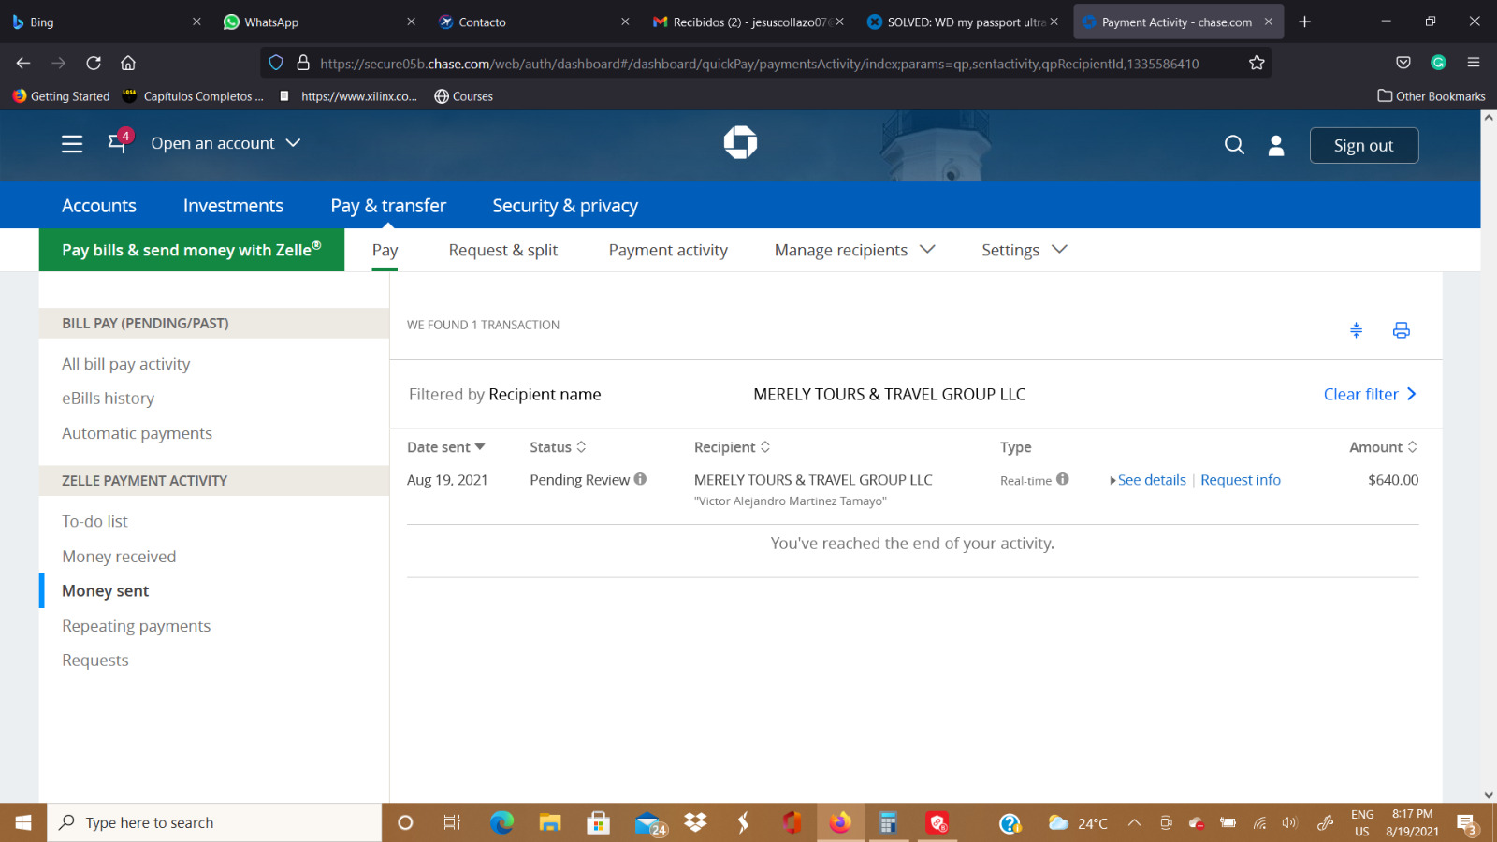
Task: Open Security & privacy menu
Action: [565, 206]
